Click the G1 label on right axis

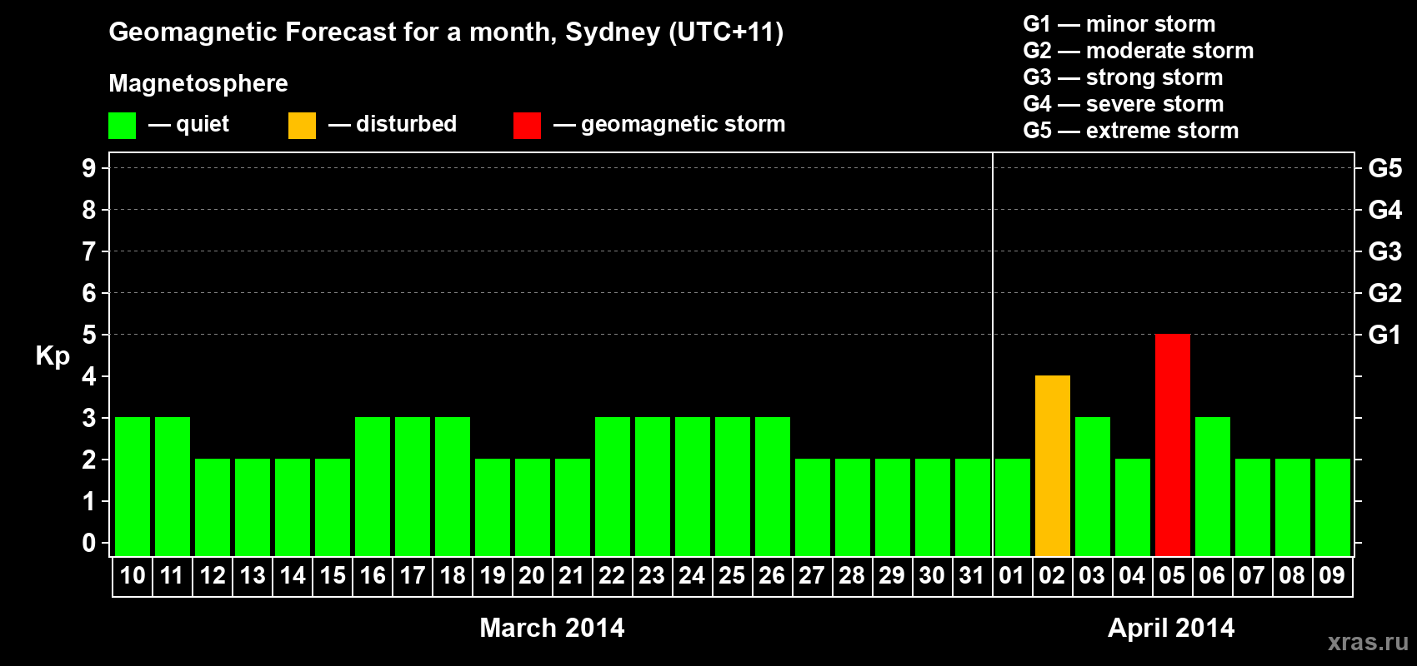1385,335
